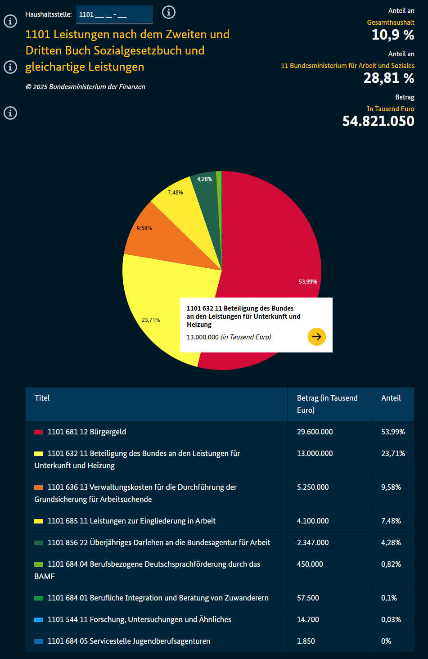The image size is (428, 659).
Task: Open info icon beside 'gleichartige Leistungen' heading
Action: [x=10, y=67]
